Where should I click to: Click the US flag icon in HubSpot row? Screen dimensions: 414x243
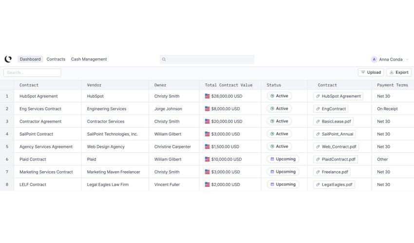click(x=207, y=96)
